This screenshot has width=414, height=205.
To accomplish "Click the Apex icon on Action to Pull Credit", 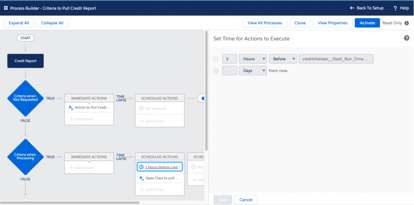I will 71,108.
